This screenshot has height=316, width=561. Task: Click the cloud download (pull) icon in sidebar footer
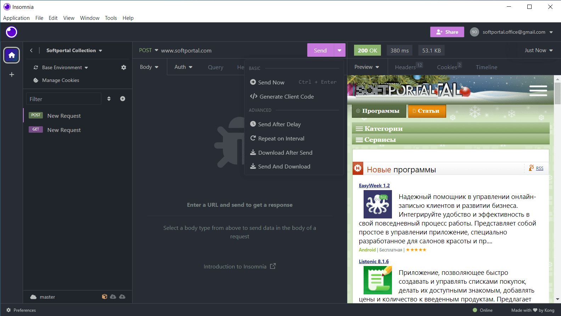tap(113, 296)
